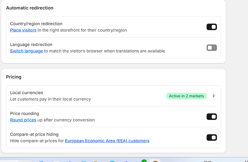This screenshot has width=248, height=162.
Task: Click the 'Round prices' link
Action: pyautogui.click(x=23, y=120)
